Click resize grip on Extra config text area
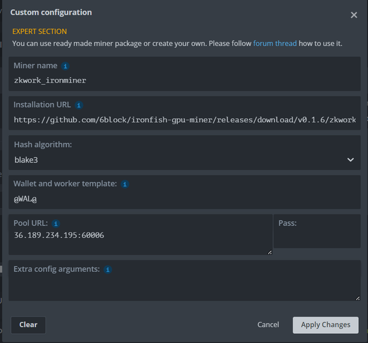368x343 pixels. [x=358, y=298]
